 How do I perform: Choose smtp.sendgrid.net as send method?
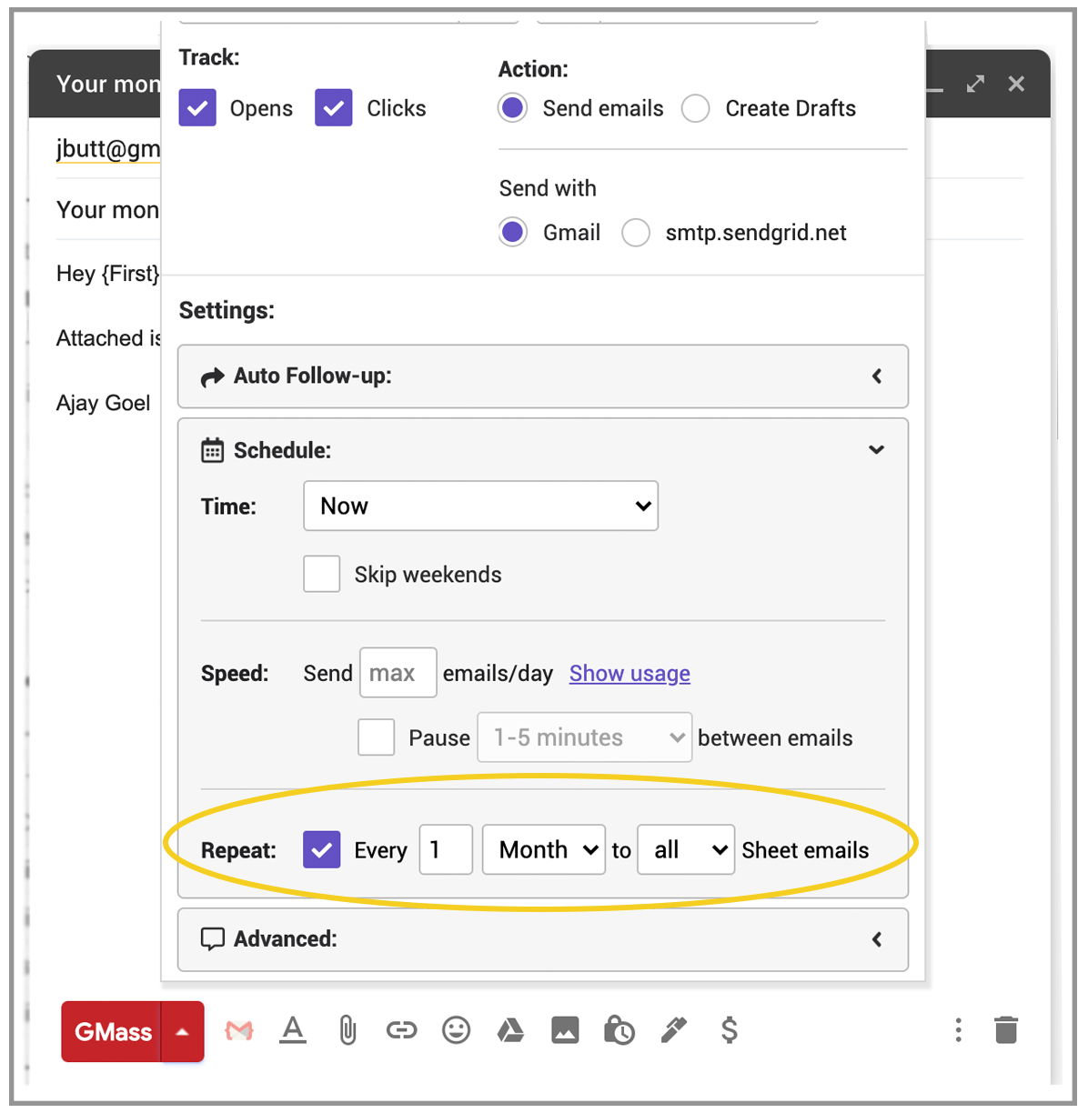635,232
